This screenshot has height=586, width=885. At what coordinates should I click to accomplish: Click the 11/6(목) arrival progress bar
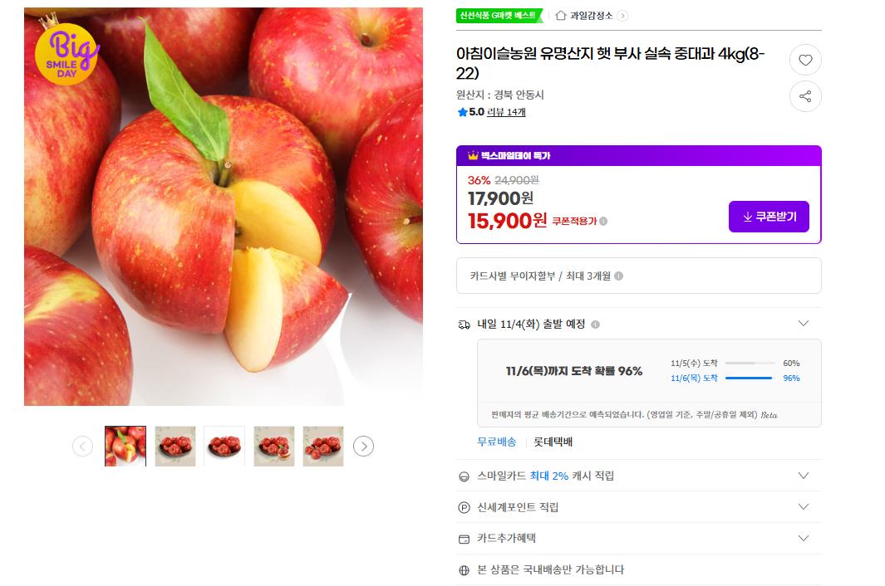749,378
